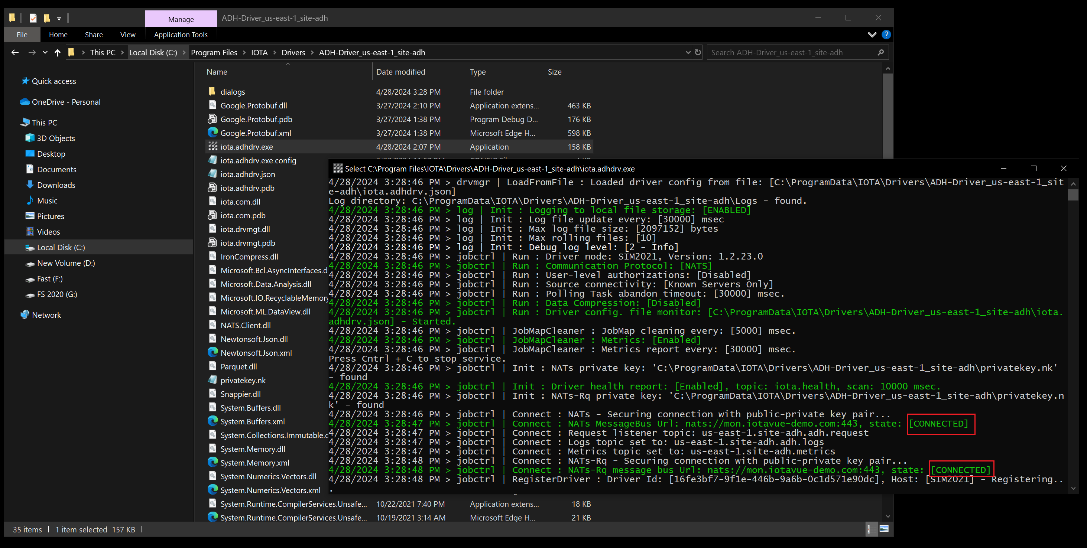The height and width of the screenshot is (548, 1087).
Task: Select Fast (F:) drive
Action: pos(50,278)
